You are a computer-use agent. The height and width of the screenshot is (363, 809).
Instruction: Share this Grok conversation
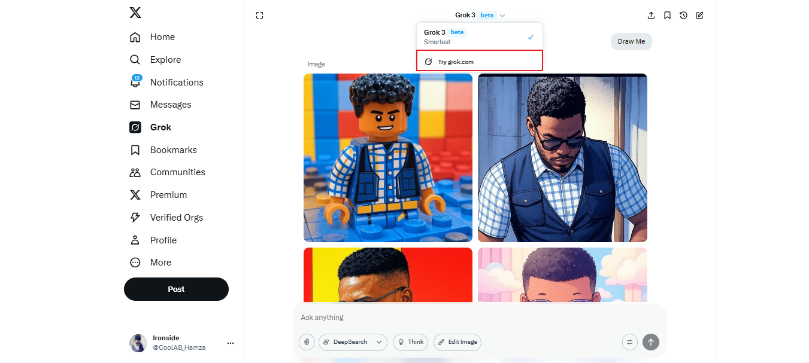[651, 15]
